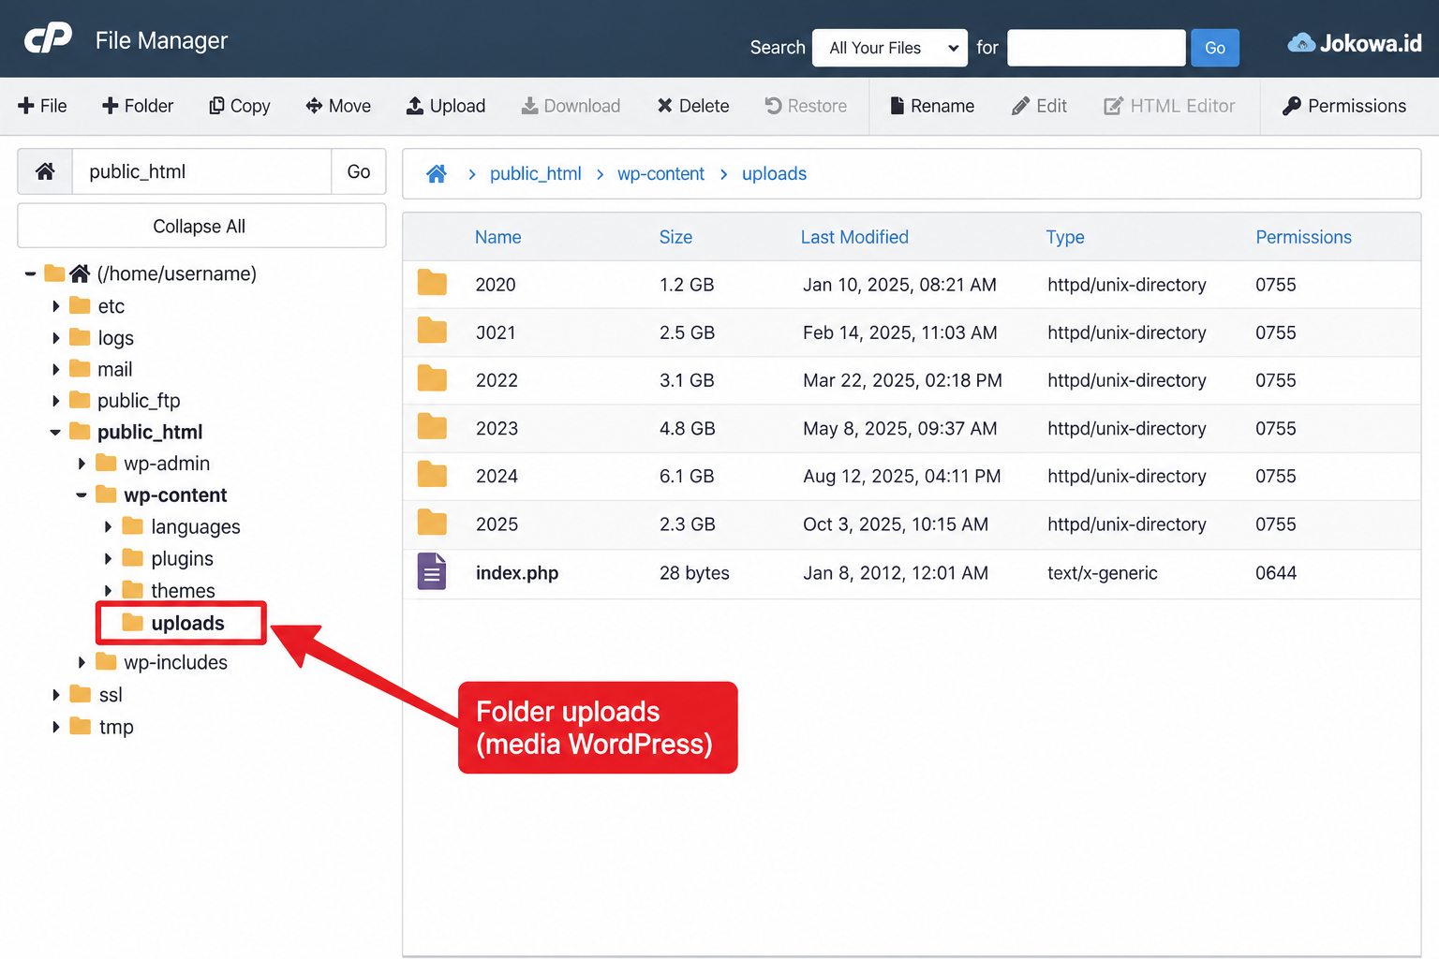Click the 2020 folder icon in list
The image size is (1439, 959).
432,283
